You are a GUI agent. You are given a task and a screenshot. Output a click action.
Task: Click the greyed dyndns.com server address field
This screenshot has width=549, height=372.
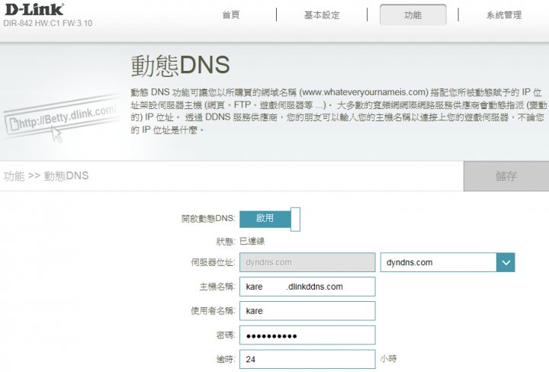tap(307, 262)
